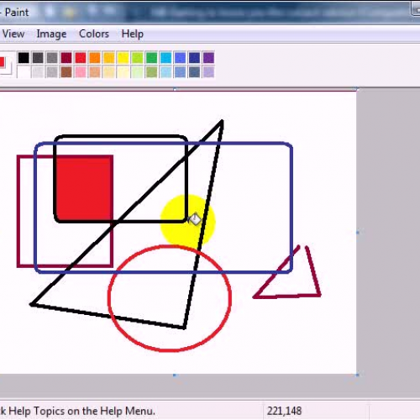Select the lavender swatch in bottom row
The width and height of the screenshot is (420, 420).
208,72
